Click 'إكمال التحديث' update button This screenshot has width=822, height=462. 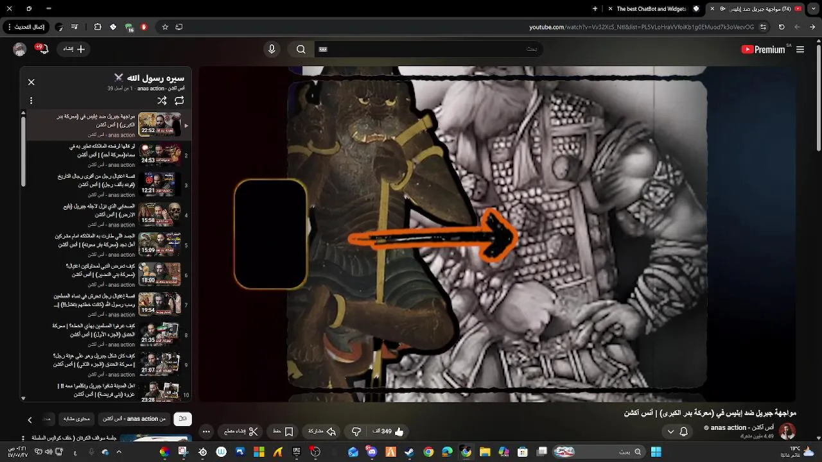[26, 27]
